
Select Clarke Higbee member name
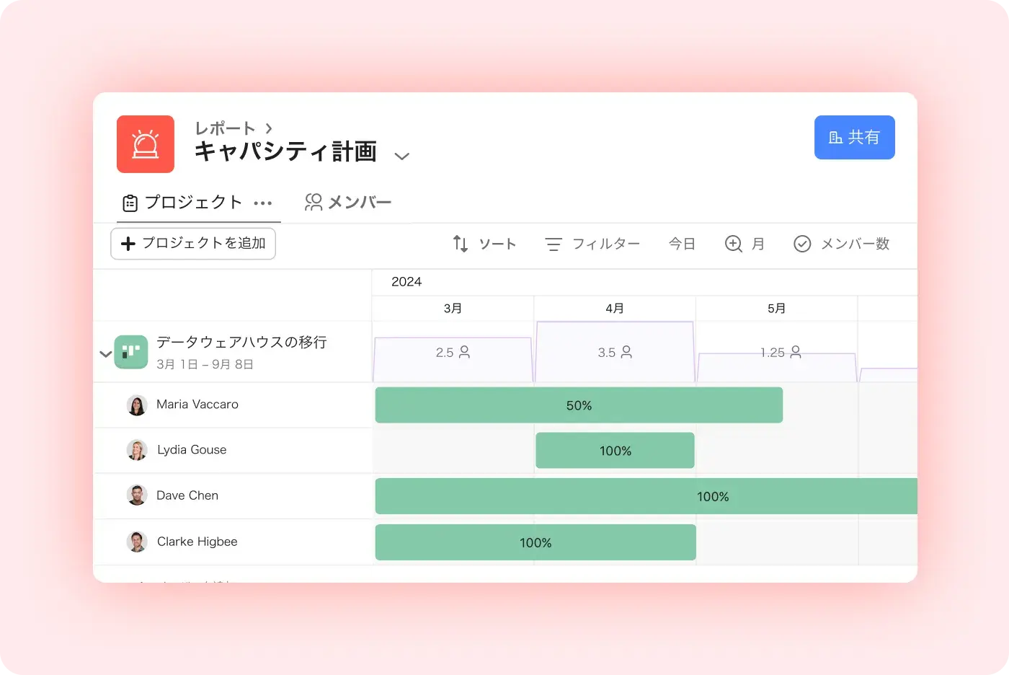[x=197, y=542]
